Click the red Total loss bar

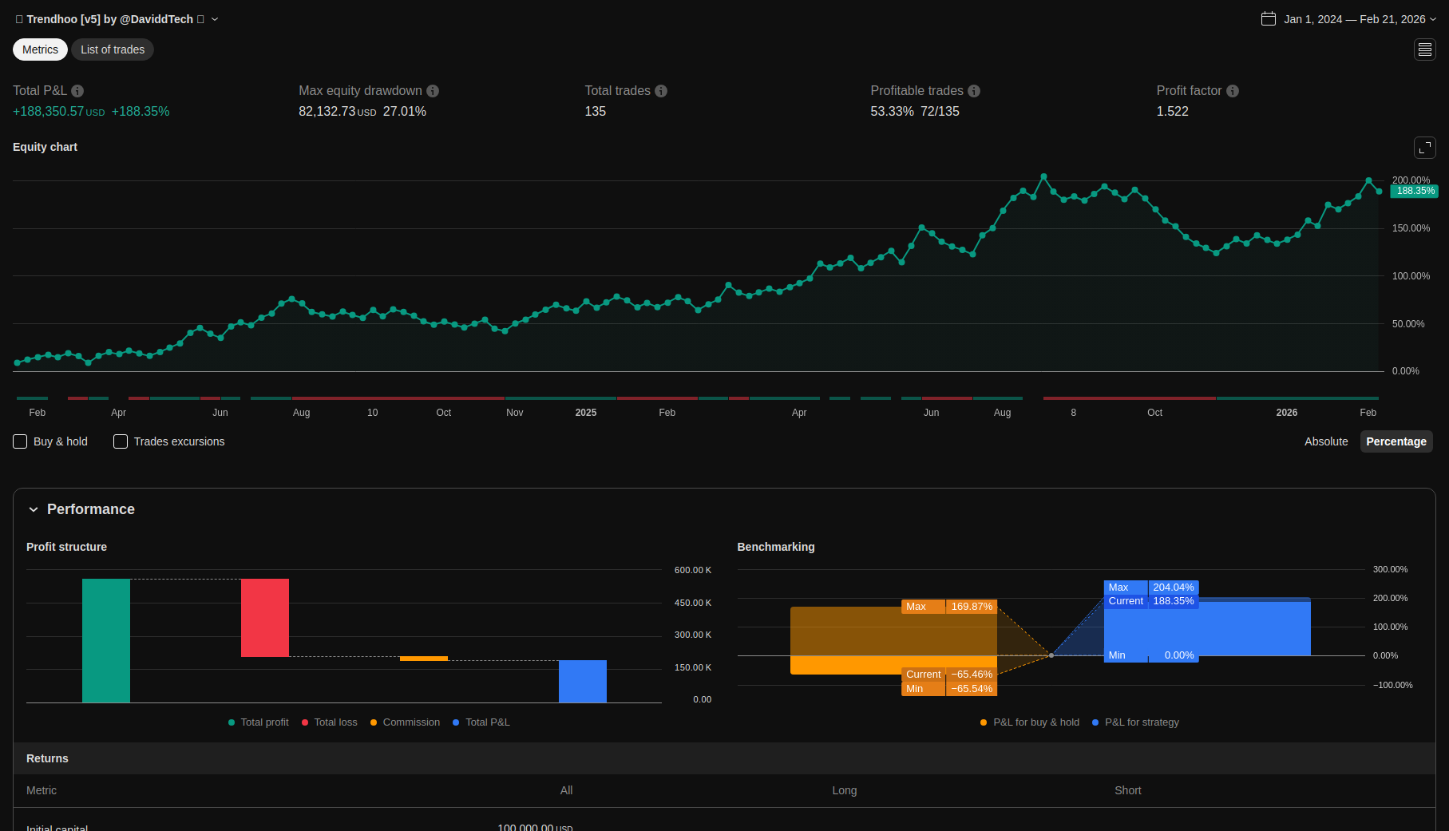pyautogui.click(x=265, y=618)
